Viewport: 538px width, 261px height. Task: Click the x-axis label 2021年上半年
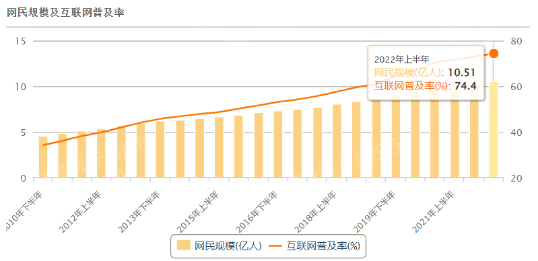pos(434,212)
